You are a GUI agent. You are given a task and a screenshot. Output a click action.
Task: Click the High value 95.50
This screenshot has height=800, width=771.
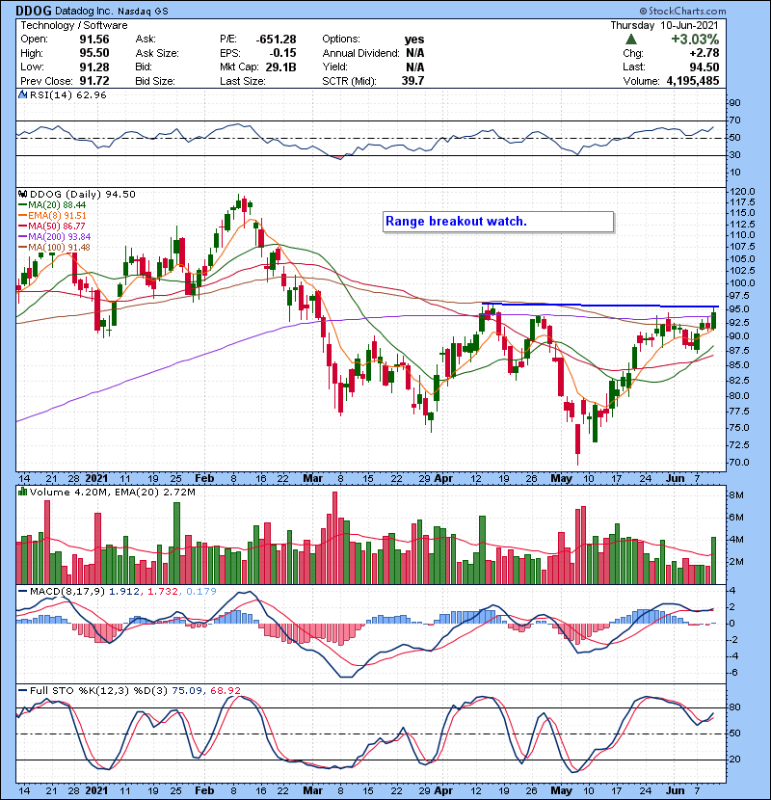click(94, 53)
